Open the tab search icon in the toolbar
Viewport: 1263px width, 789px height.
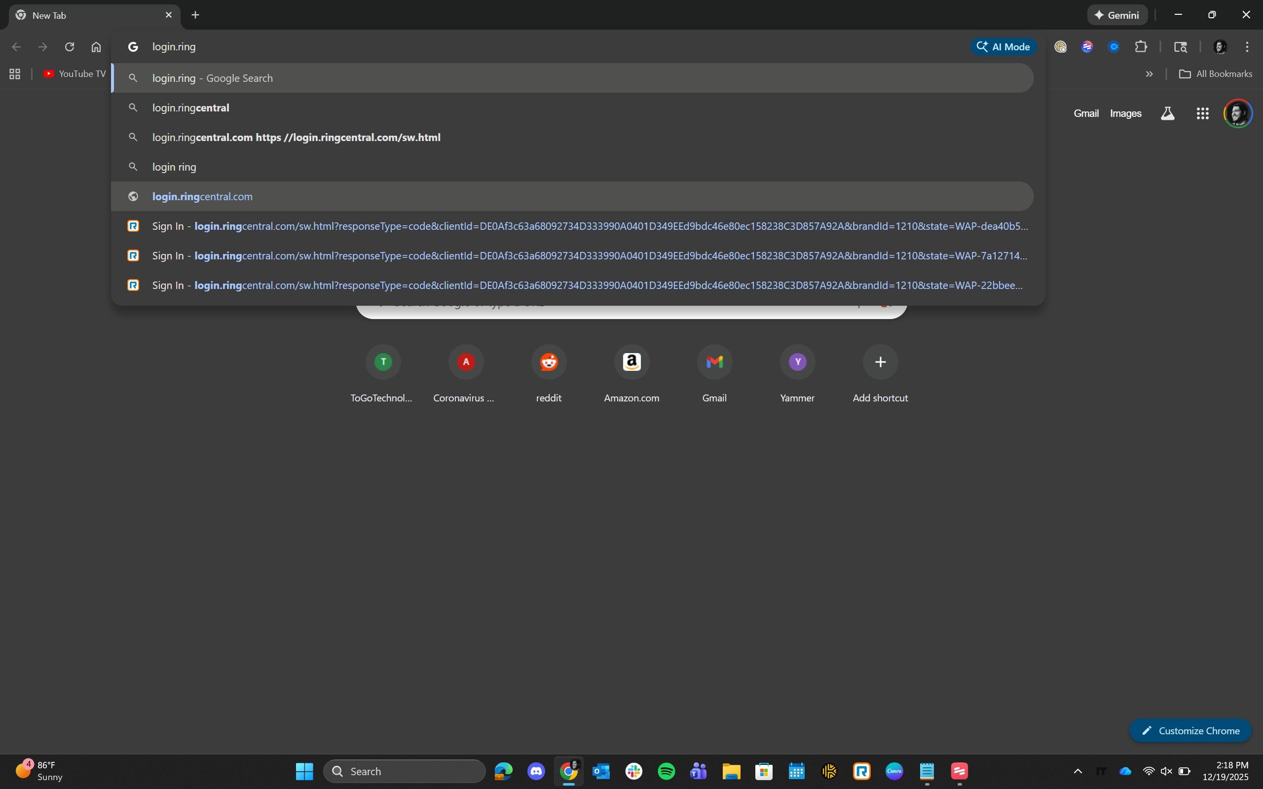tap(1181, 47)
